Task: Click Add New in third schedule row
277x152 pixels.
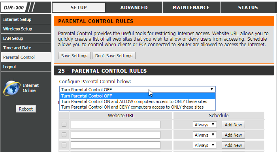Action: [233, 145]
